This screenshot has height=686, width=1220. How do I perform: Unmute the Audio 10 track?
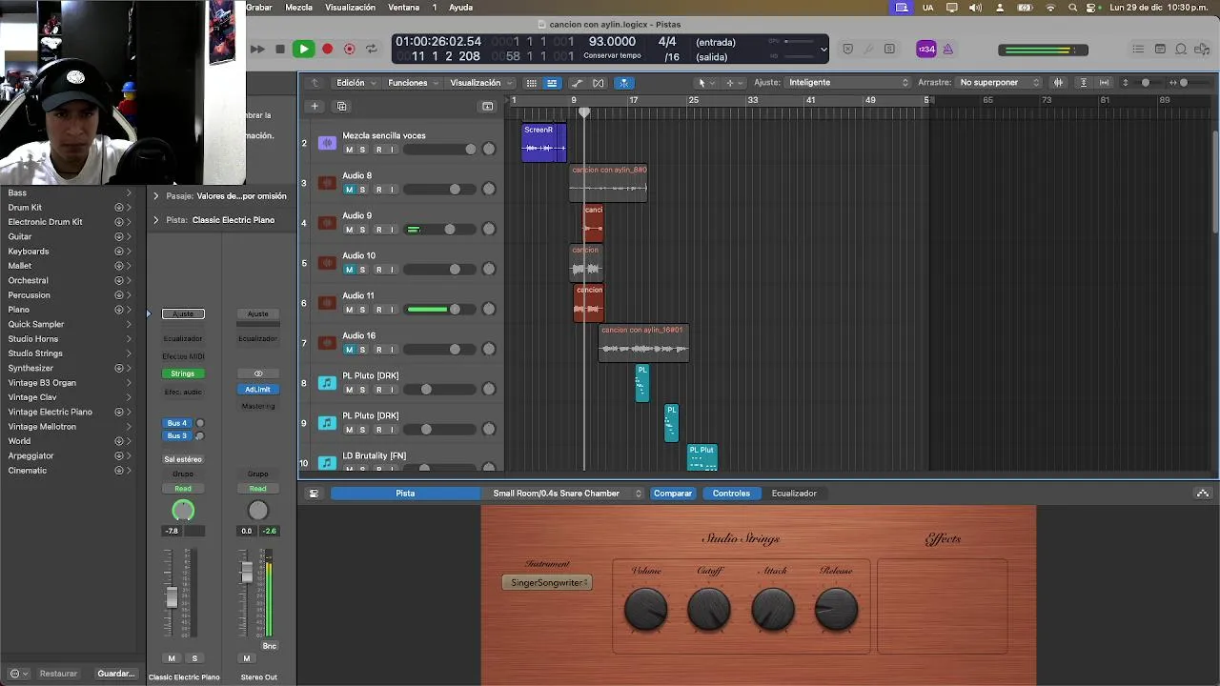pos(349,270)
